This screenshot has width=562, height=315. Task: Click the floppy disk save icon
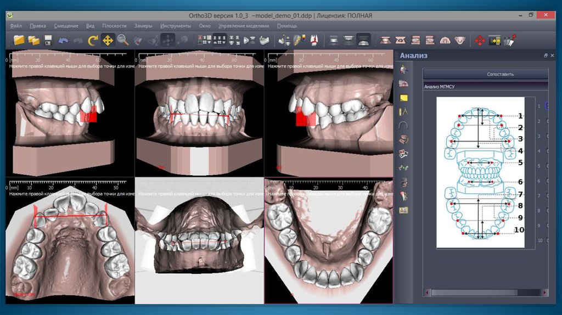(x=48, y=40)
